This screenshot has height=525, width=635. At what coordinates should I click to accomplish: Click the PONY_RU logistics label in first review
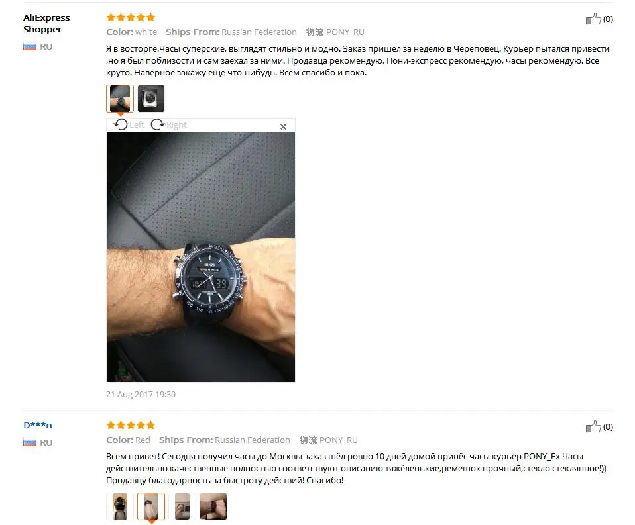click(x=335, y=32)
